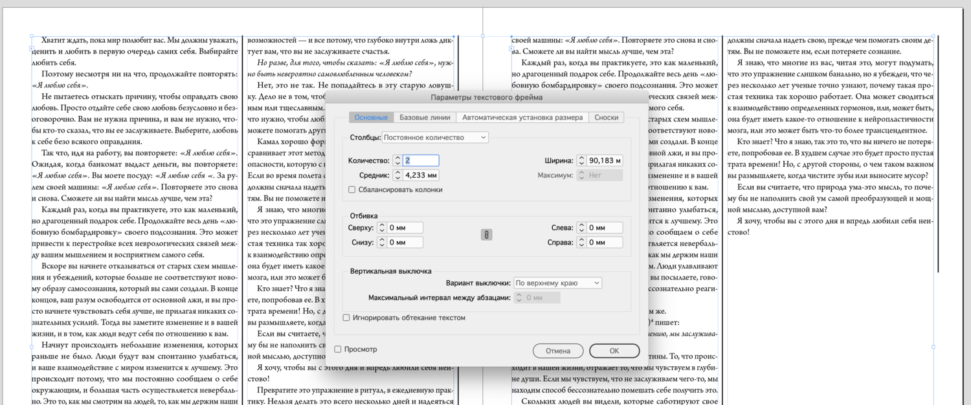Viewport: 971px width, 405px height.
Task: Dismiss the dialog via Отмена button
Action: pyautogui.click(x=558, y=351)
